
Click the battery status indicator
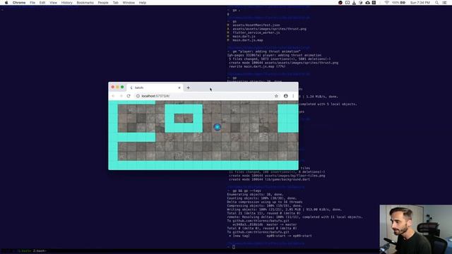pos(399,3)
